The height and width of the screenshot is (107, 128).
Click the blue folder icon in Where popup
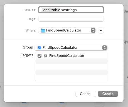[43, 30]
